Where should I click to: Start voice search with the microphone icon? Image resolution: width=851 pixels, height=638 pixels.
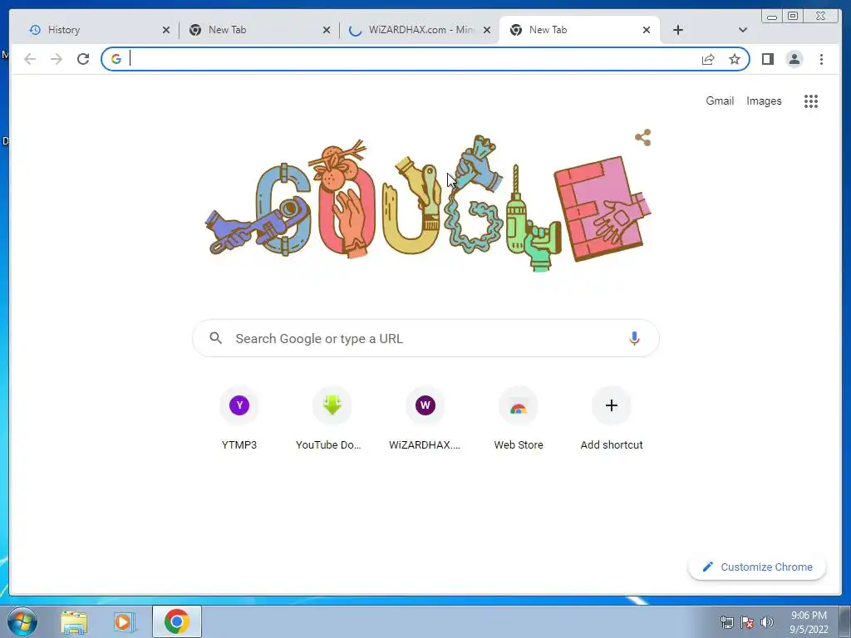coord(634,339)
